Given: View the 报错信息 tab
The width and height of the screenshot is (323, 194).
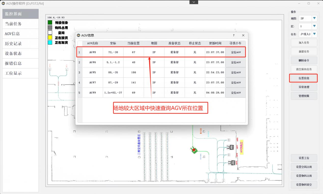Looking at the screenshot, I should coord(21,64).
